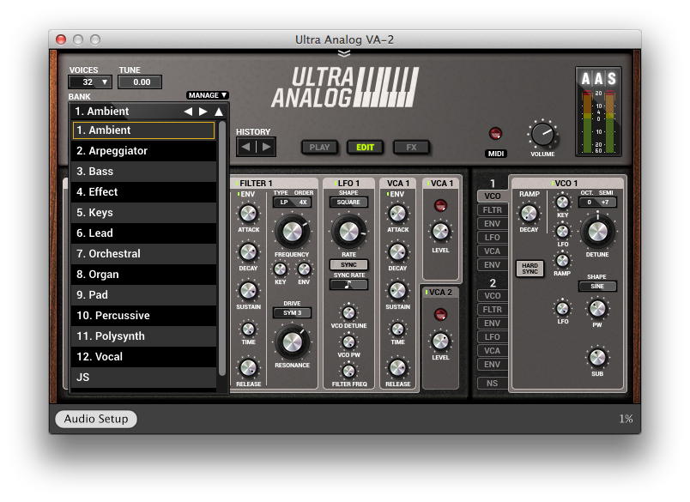690x502 pixels.
Task: Click the Filter 1 env Time knob
Action: (x=248, y=329)
